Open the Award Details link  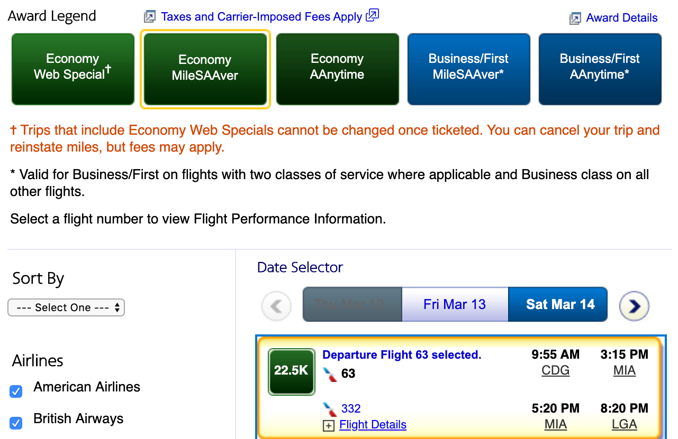coord(621,18)
